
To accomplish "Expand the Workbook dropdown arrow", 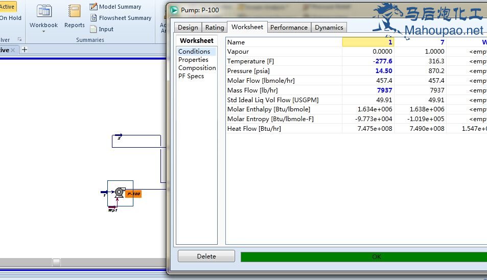I will click(x=43, y=32).
